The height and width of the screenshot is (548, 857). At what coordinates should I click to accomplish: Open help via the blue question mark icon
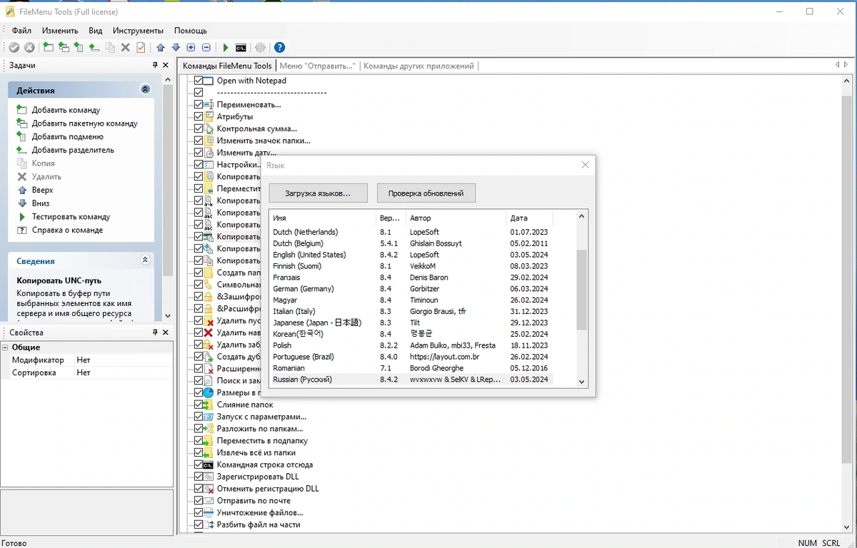click(x=280, y=48)
